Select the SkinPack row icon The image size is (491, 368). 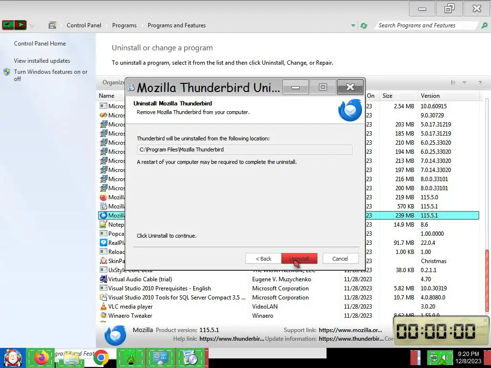pyautogui.click(x=104, y=261)
